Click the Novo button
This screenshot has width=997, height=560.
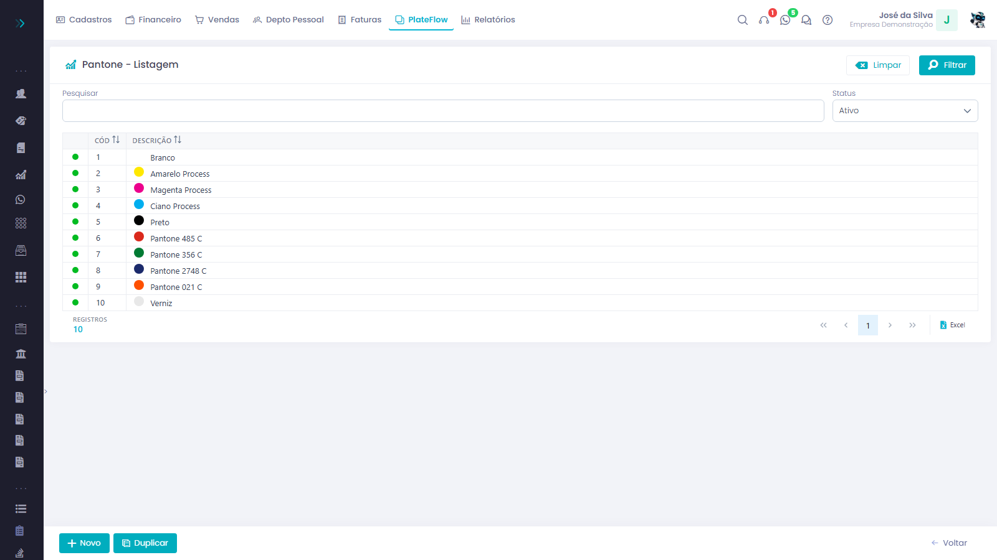pyautogui.click(x=84, y=543)
